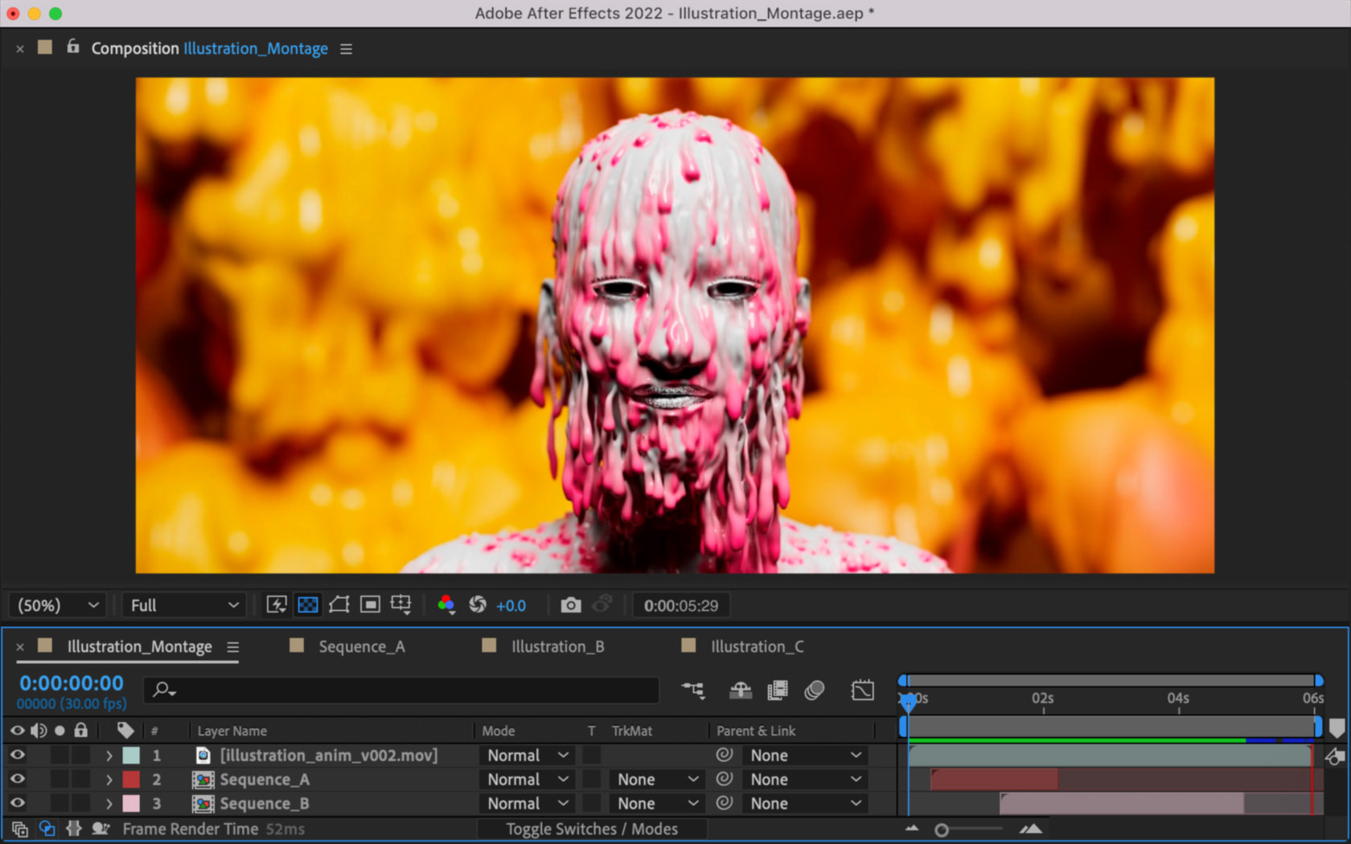Hide the illustration_anim_v002.mov layer
The width and height of the screenshot is (1351, 844).
[17, 755]
